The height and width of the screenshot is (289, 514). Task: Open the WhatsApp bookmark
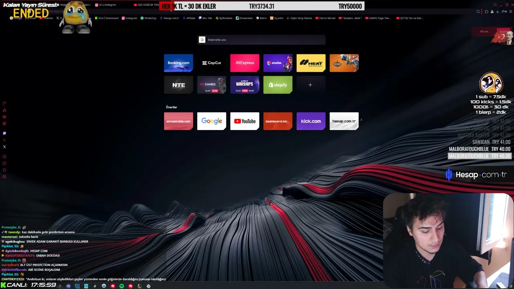(x=149, y=18)
